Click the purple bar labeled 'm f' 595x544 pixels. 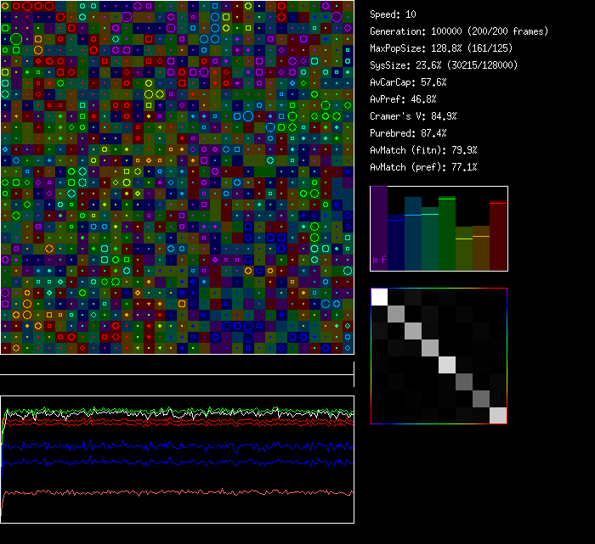coord(378,229)
